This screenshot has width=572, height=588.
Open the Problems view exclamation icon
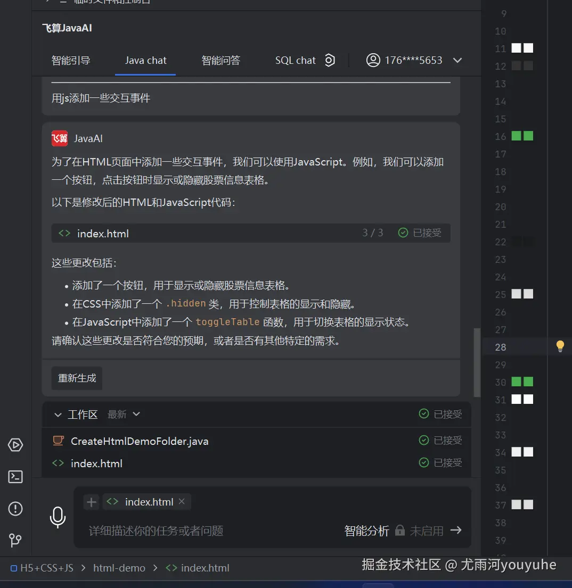click(15, 509)
